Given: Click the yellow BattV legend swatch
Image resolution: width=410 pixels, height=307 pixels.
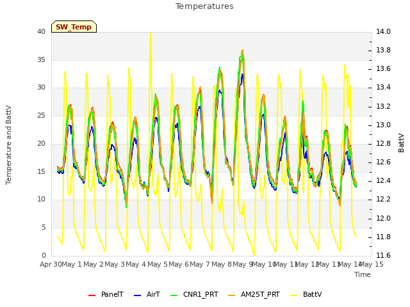Looking at the screenshot, I should 293,295.
